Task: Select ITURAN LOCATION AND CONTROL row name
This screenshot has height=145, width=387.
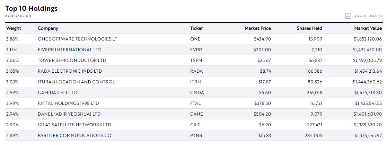Action: click(76, 82)
